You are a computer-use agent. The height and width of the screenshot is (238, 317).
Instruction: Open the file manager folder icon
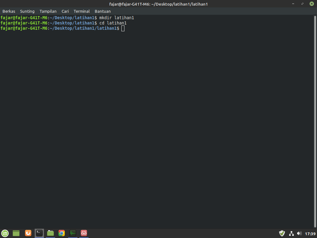pos(50,233)
